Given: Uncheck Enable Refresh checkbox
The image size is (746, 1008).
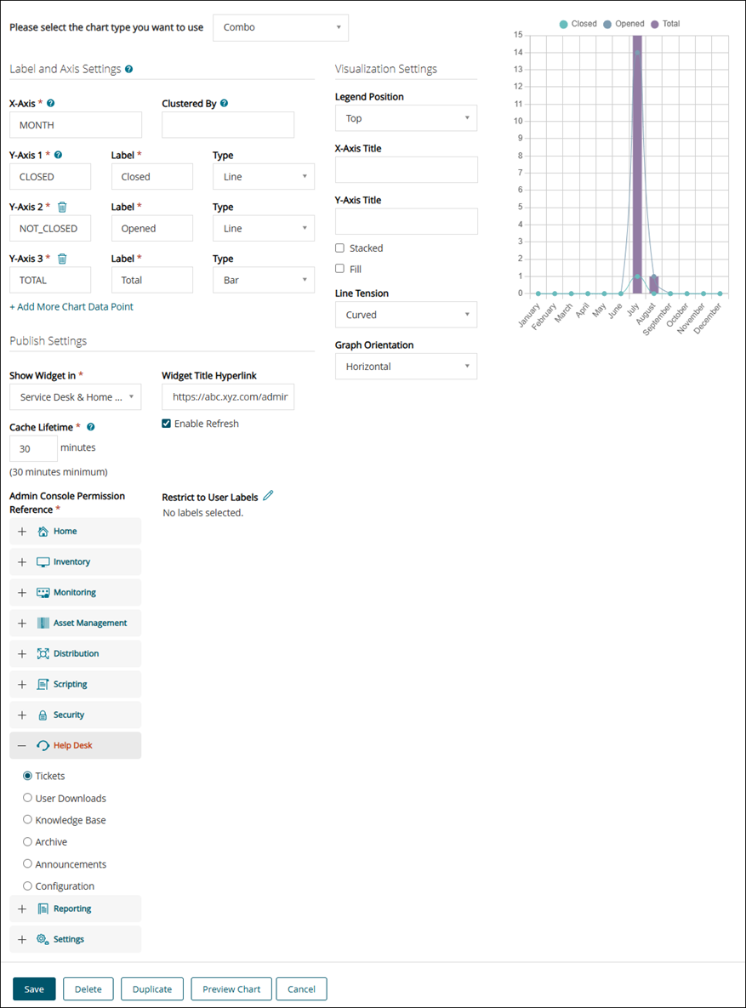Looking at the screenshot, I should click(167, 424).
